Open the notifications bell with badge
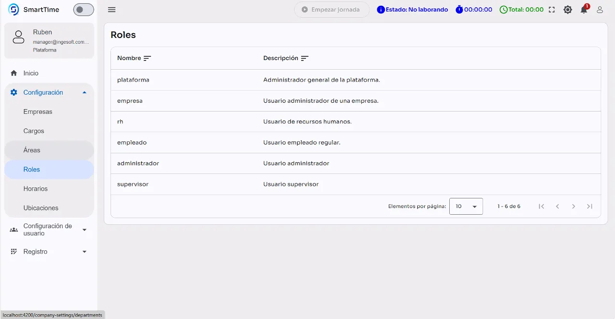 pyautogui.click(x=583, y=10)
